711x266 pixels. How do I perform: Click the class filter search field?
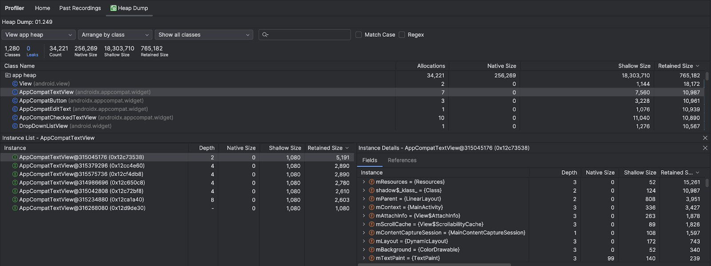(309, 35)
